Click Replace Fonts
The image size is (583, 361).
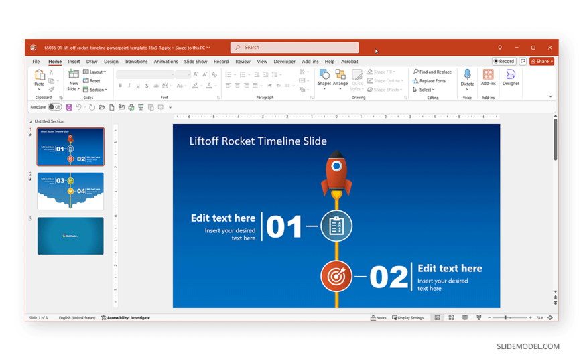click(429, 80)
